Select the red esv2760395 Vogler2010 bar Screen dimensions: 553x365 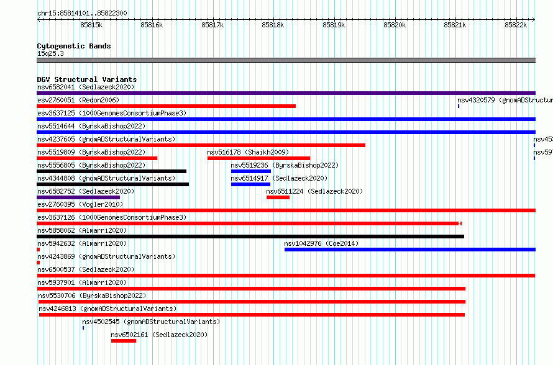tap(286, 210)
